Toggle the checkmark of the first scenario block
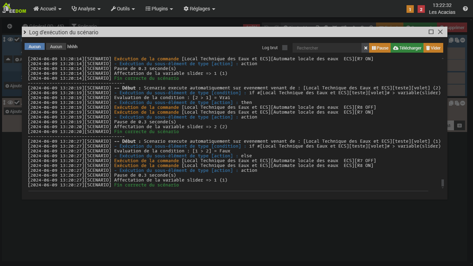This screenshot has height=266, width=473. click(17, 39)
